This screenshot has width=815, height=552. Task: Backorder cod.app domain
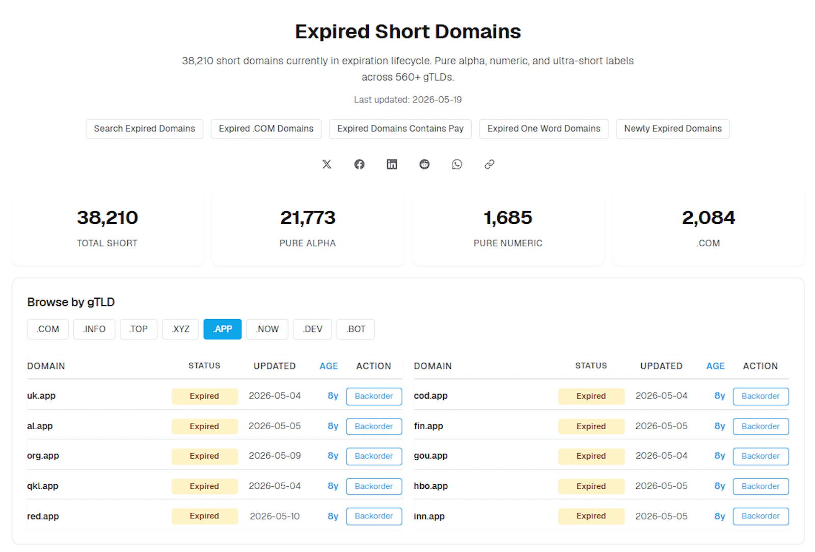[x=760, y=396]
